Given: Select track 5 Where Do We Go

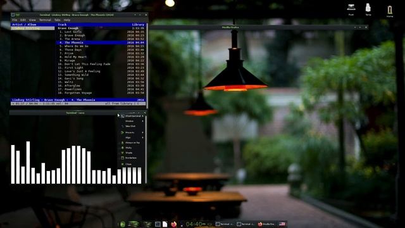Looking at the screenshot, I should coord(101,46).
